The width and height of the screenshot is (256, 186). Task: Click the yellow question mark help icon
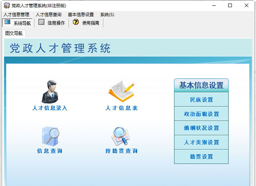[76, 22]
